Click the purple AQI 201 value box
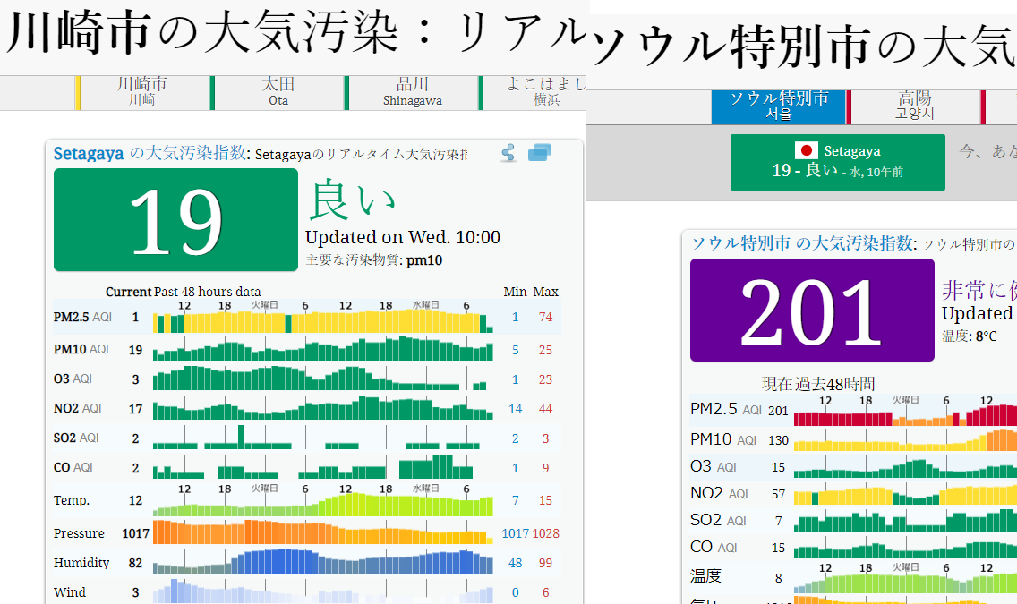 point(811,311)
